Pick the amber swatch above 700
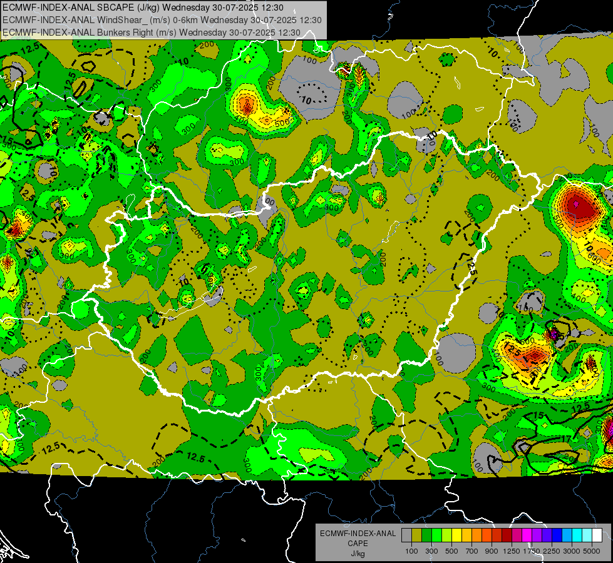Image resolution: width=613 pixels, height=563 pixels. point(466,535)
